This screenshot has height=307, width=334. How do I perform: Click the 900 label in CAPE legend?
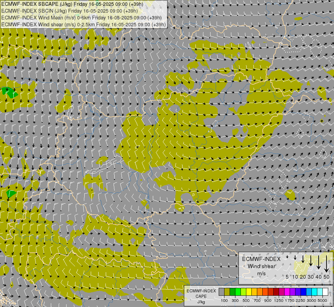268,301
